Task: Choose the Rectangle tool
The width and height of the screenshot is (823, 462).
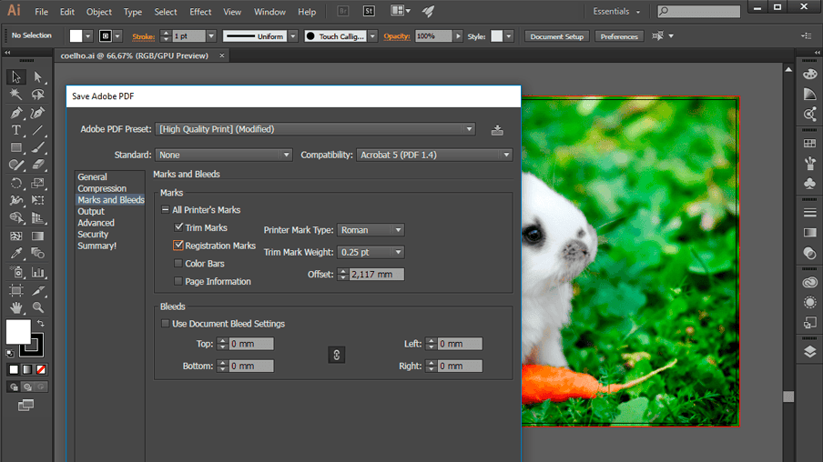Action: [x=16, y=147]
